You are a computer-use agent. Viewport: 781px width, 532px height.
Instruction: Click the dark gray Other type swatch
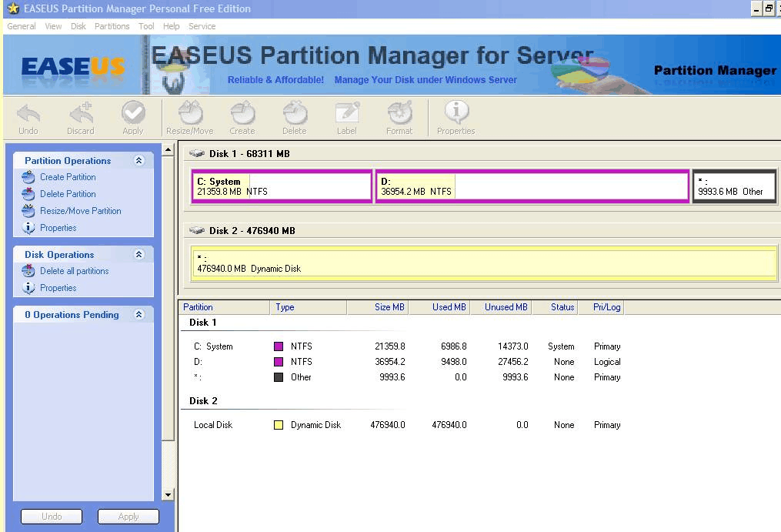[x=279, y=377]
